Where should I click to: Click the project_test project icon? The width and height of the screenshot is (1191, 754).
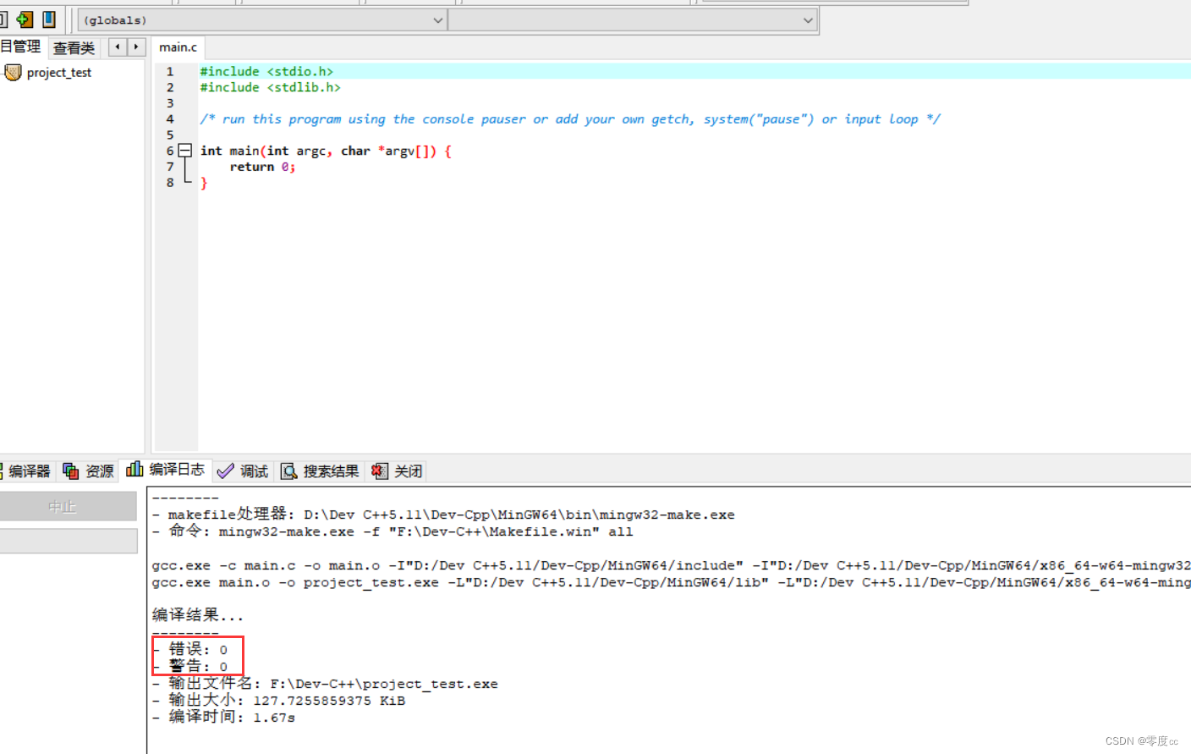click(x=13, y=73)
